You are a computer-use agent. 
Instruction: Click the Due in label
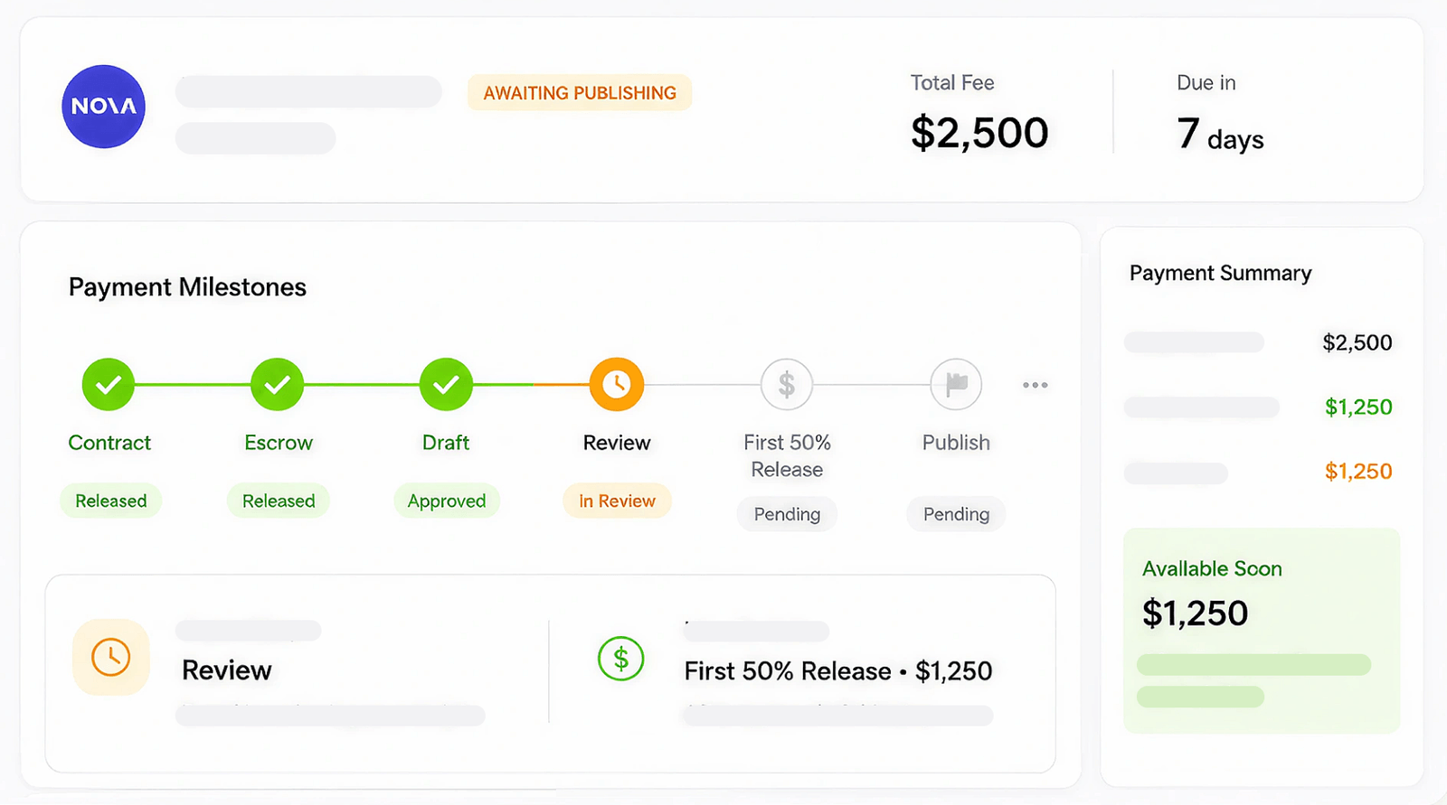1206,83
